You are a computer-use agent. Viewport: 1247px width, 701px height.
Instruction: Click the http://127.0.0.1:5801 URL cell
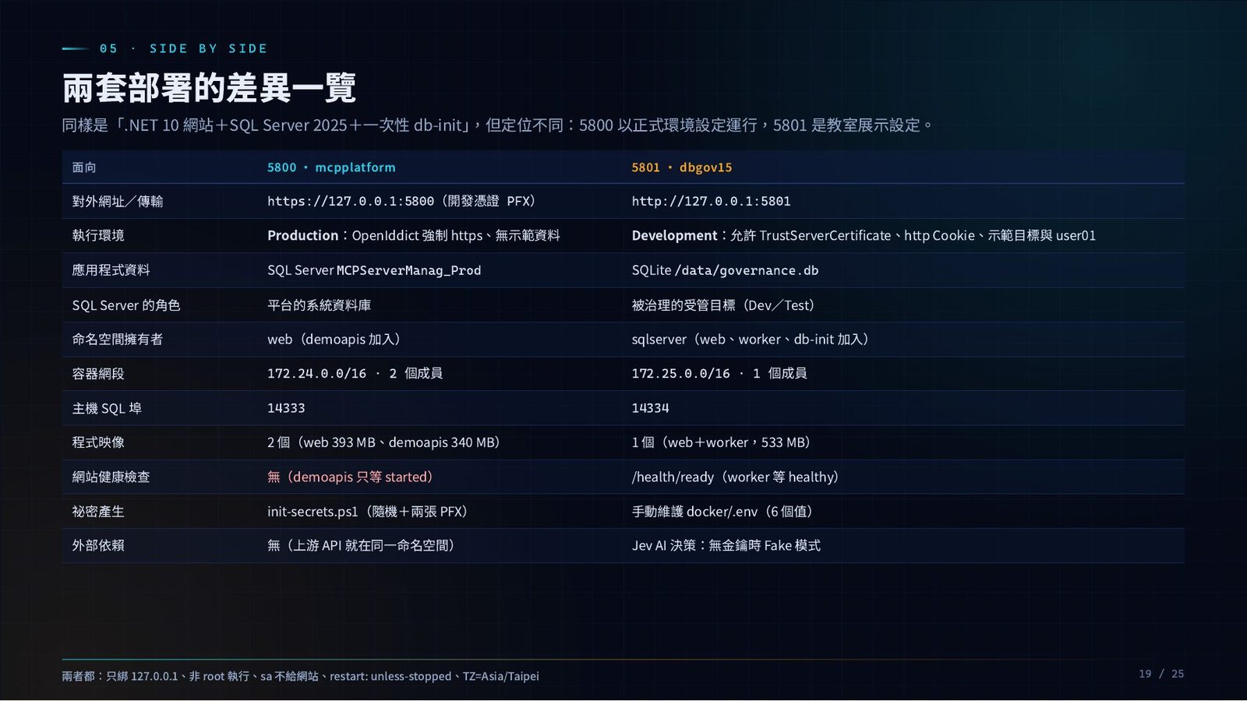click(711, 201)
